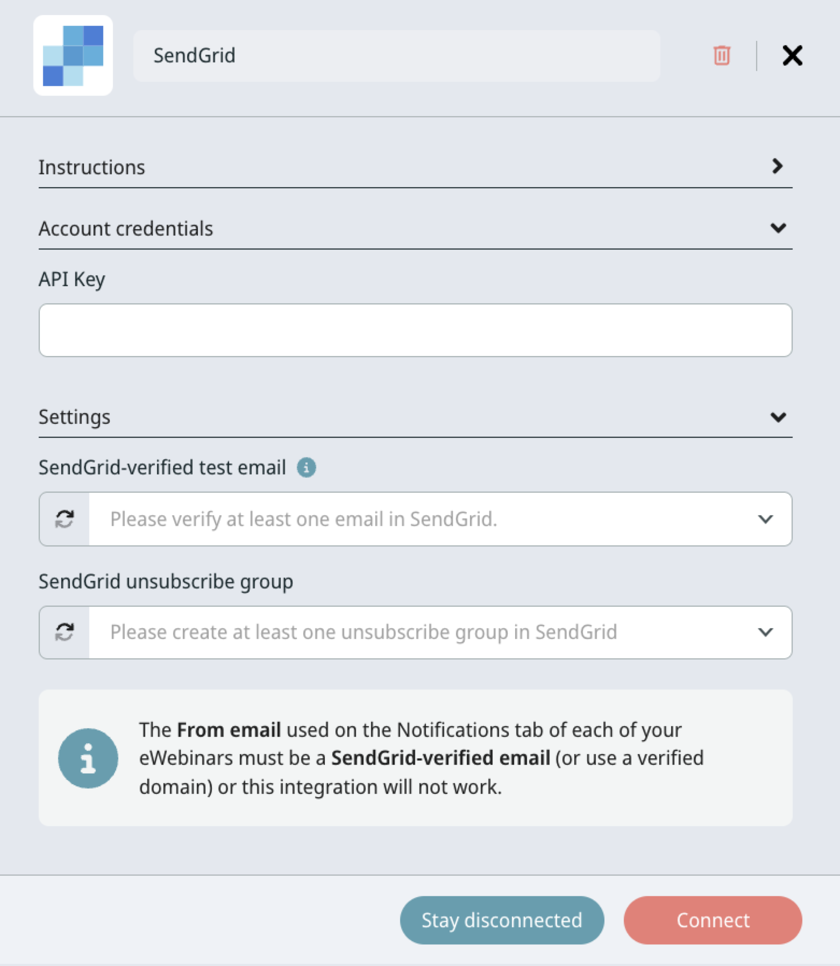Screen dimensions: 840x966
Task: Open the SendGrid-verified test email dropdown
Action: click(430, 519)
